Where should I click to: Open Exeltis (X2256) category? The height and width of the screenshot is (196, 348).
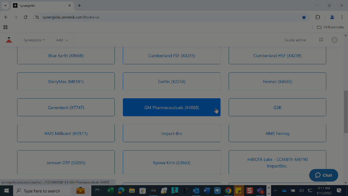click(172, 81)
